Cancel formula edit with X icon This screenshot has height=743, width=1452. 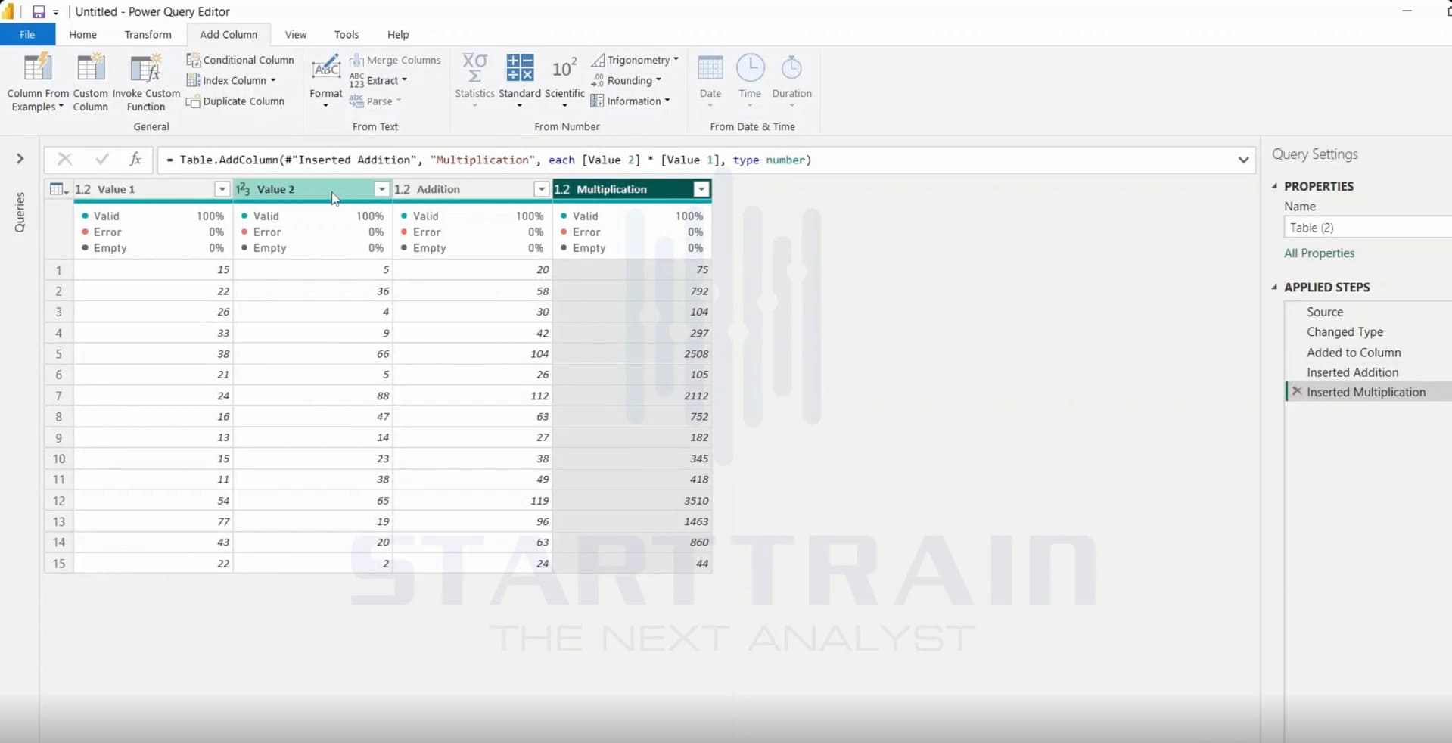click(x=64, y=159)
